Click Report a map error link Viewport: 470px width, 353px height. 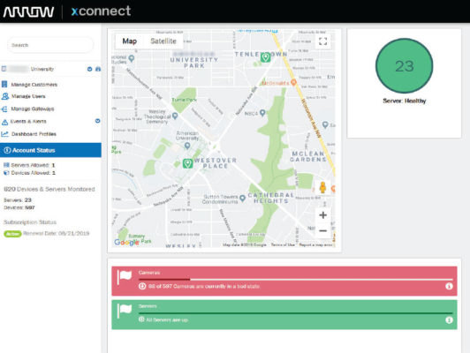click(x=315, y=244)
